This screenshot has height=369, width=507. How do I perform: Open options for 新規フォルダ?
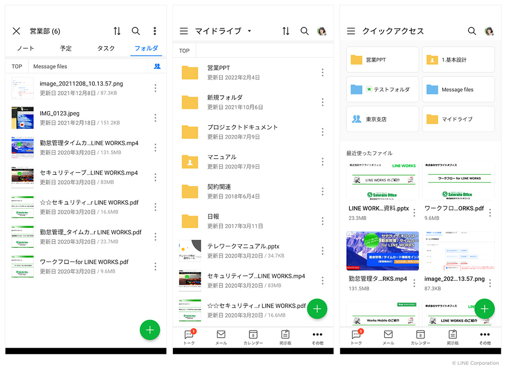pyautogui.click(x=322, y=102)
